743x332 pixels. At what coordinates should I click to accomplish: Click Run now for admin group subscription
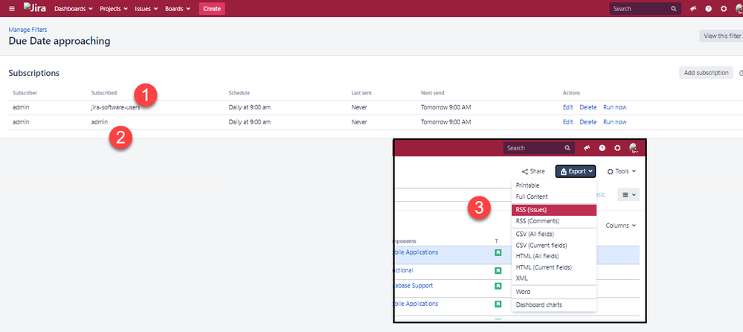click(x=614, y=122)
